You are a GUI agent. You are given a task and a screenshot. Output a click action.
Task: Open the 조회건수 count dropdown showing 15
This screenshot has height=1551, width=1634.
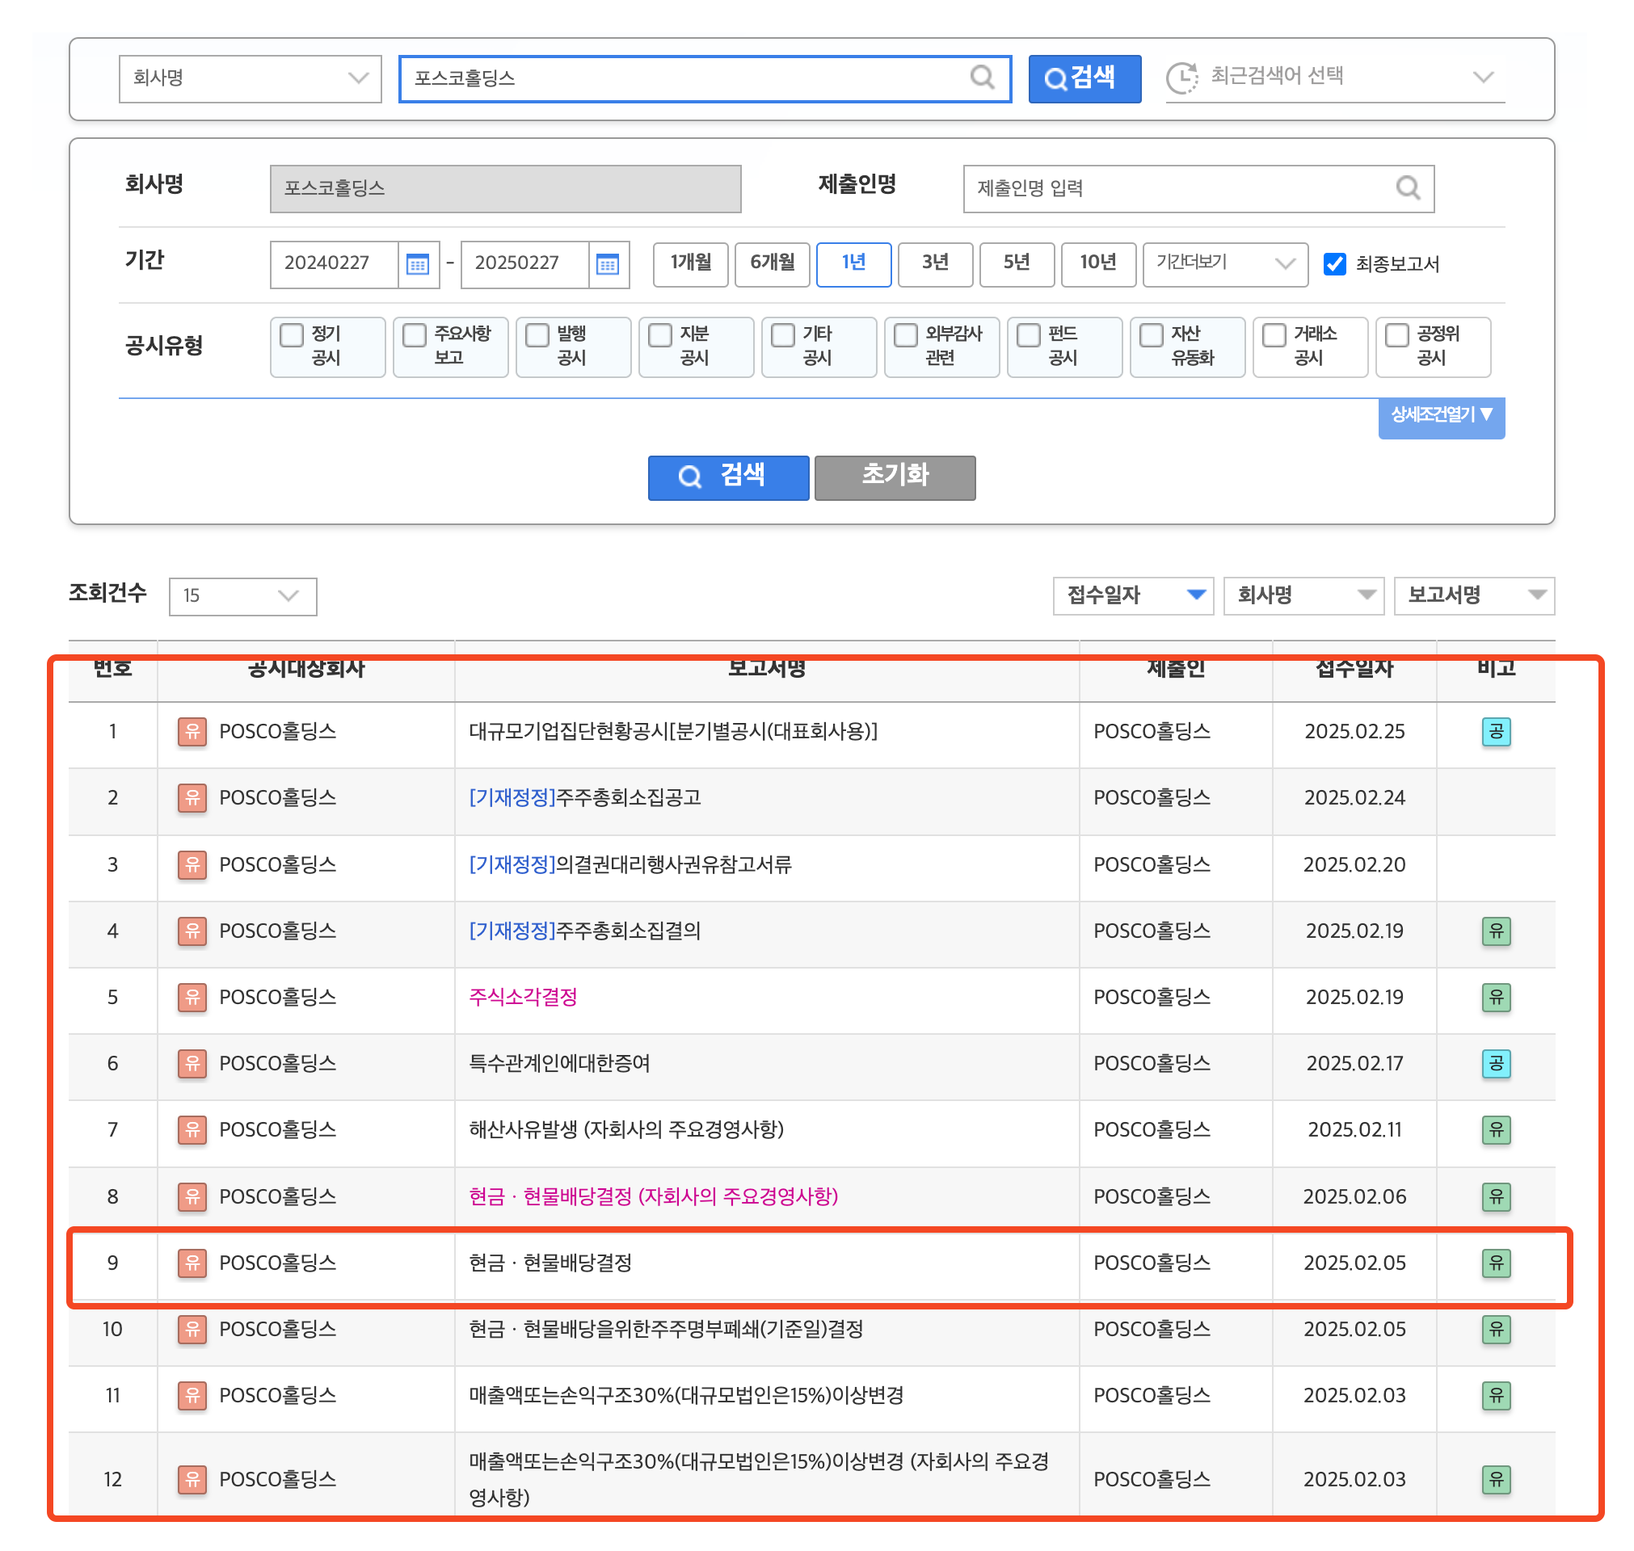(242, 596)
